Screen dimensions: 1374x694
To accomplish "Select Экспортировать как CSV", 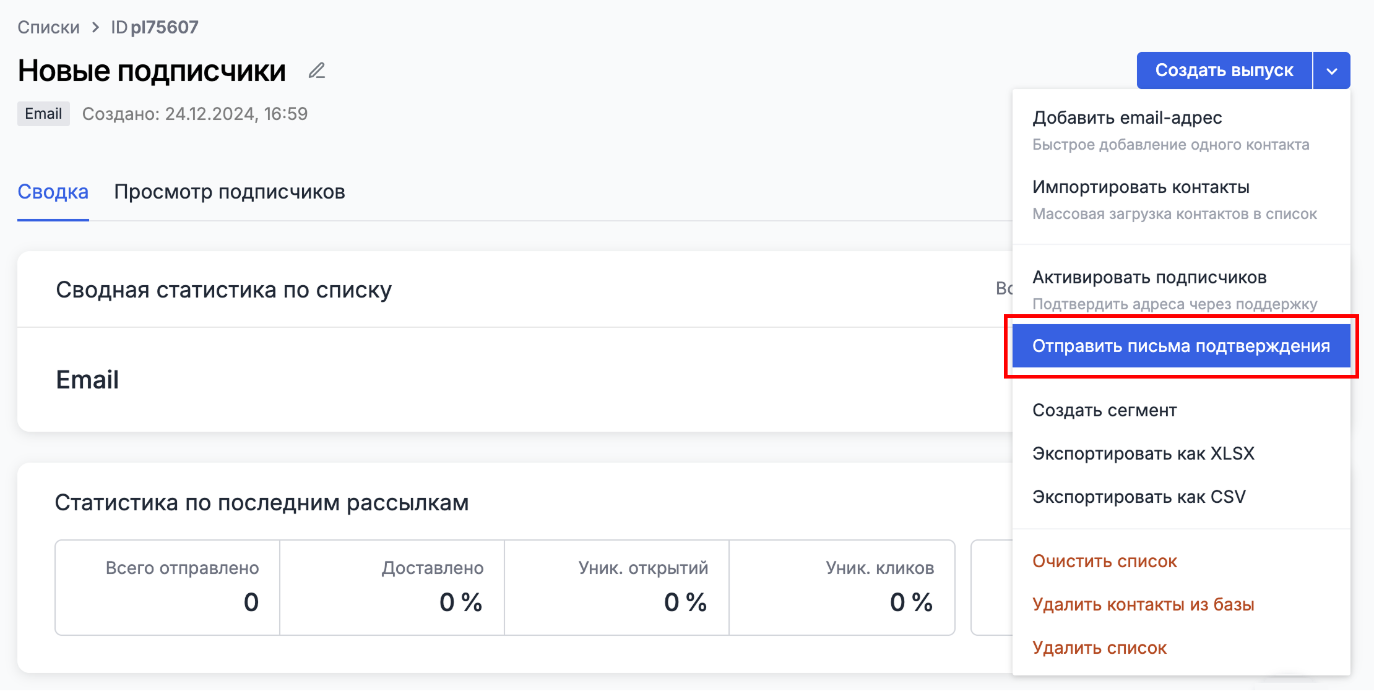I will [x=1139, y=497].
